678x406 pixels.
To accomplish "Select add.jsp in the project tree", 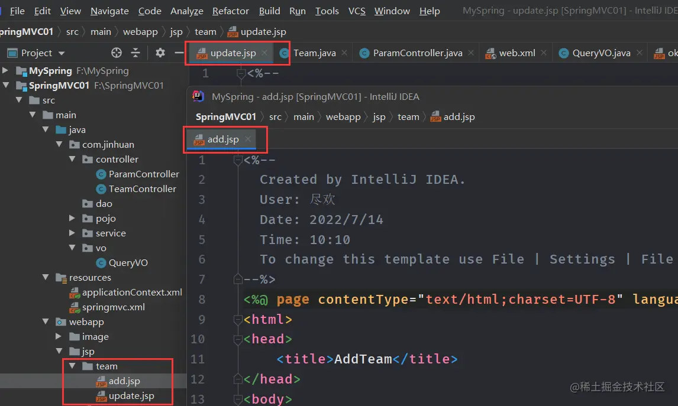I will click(x=118, y=381).
